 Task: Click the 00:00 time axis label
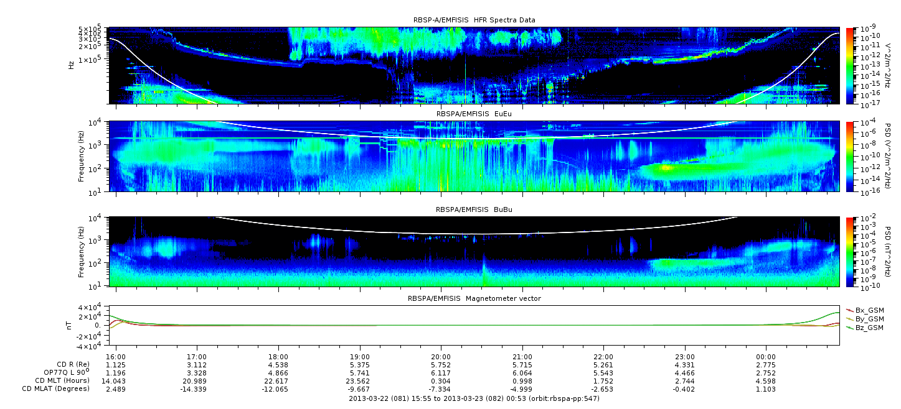click(x=766, y=357)
